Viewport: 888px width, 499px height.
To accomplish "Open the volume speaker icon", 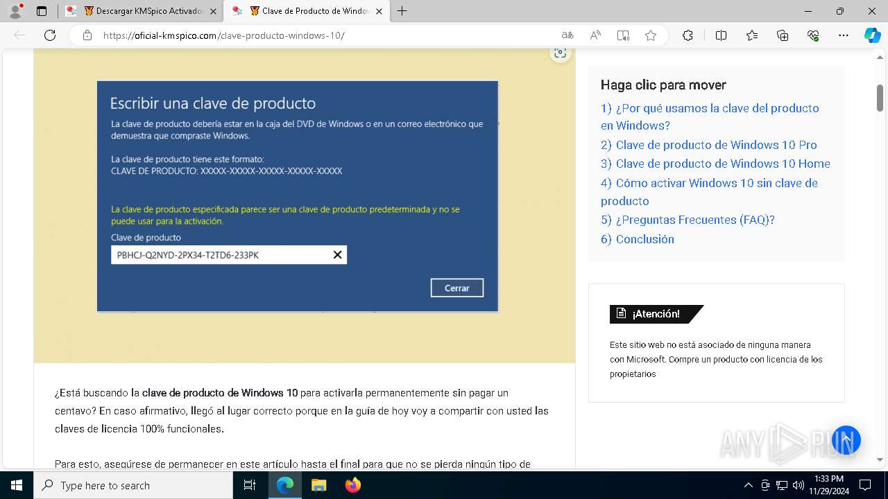I will (x=799, y=485).
